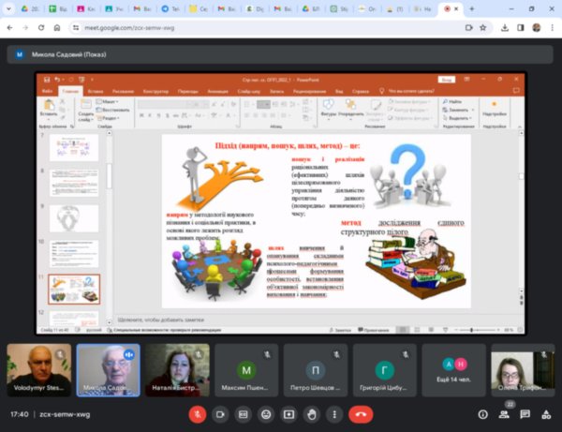Image resolution: width=562 pixels, height=432 pixels.
Task: Open a new browser tab with plus button
Action: click(x=470, y=10)
